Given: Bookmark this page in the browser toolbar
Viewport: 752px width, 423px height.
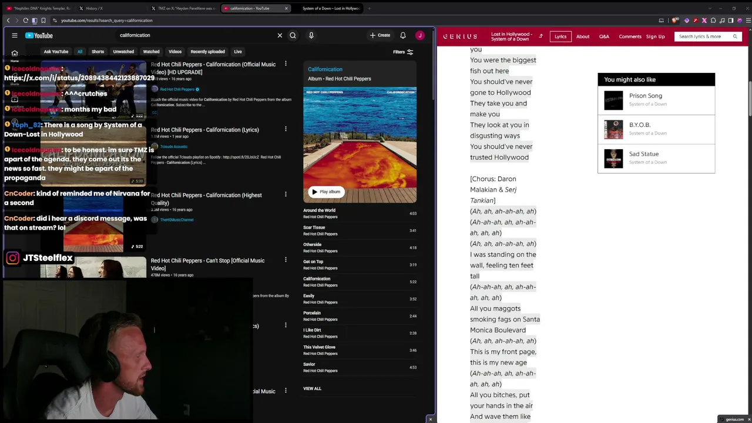Looking at the screenshot, I should coord(43,21).
